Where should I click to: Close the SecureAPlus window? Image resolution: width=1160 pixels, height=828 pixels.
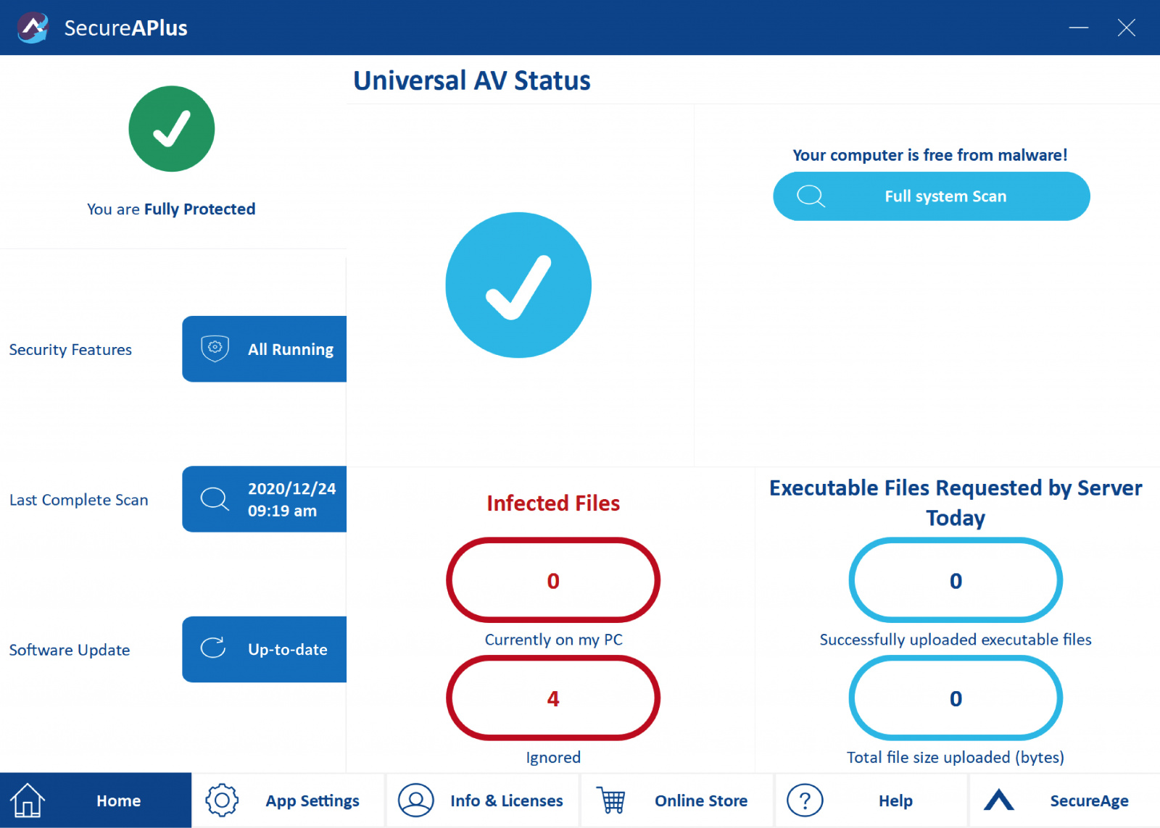(x=1127, y=28)
